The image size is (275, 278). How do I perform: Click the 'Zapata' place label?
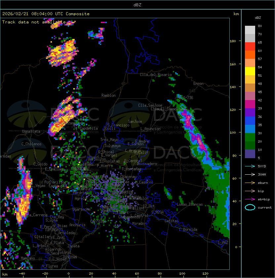[73, 246]
